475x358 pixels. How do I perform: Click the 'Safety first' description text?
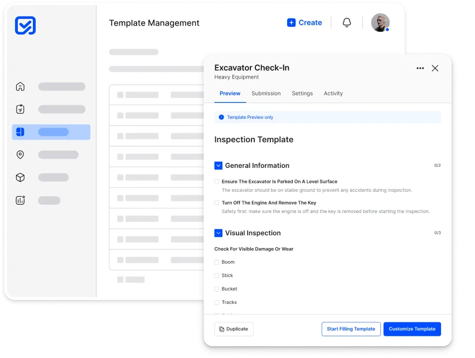tap(326, 211)
